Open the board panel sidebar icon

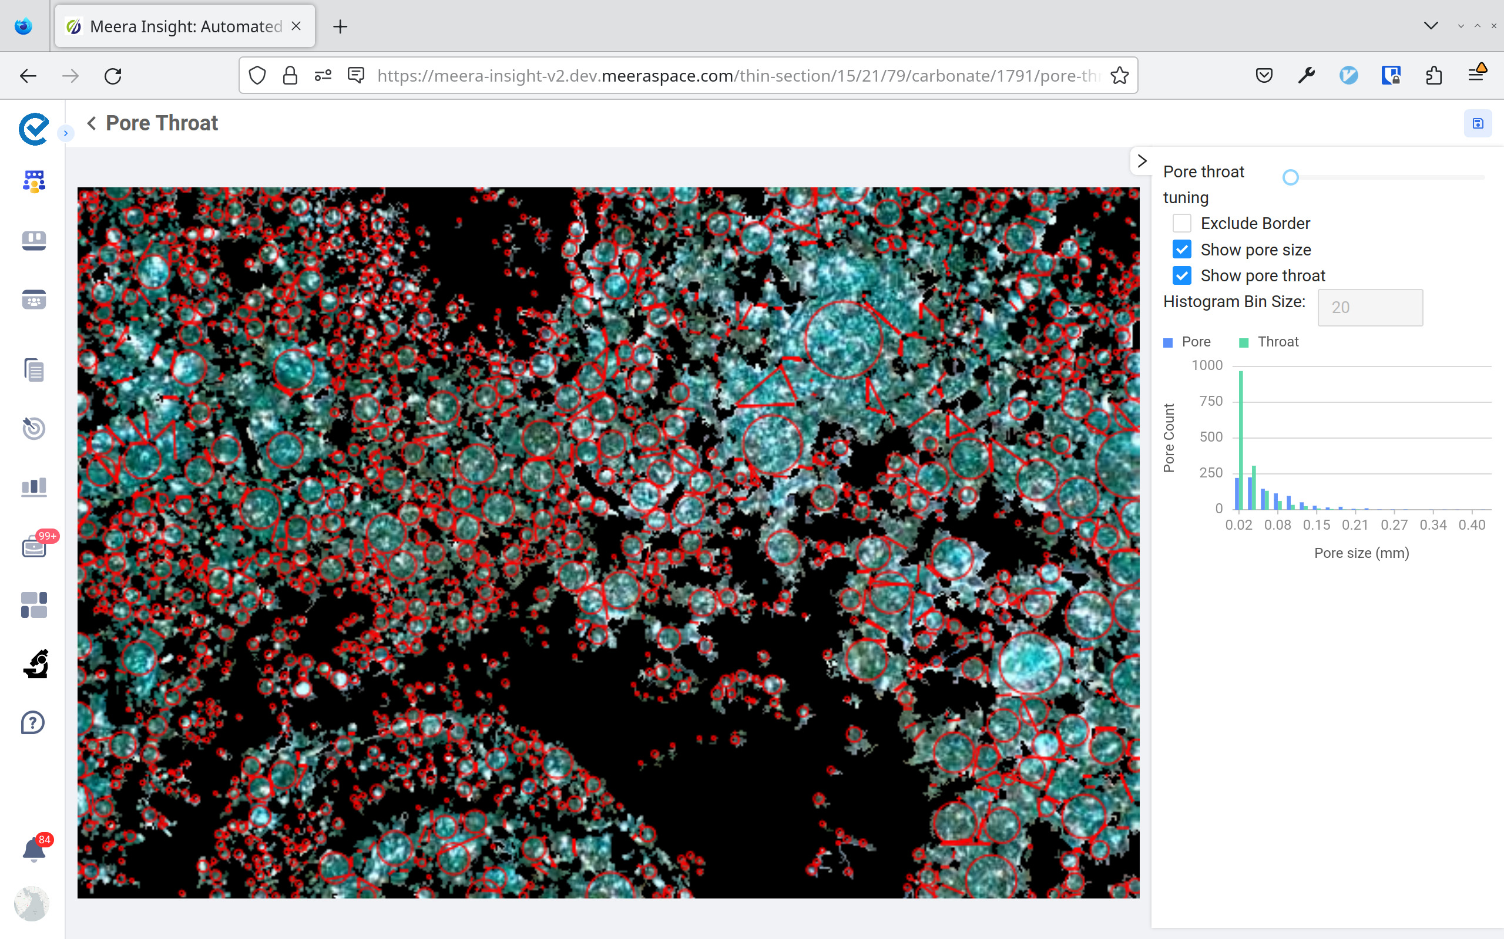34,240
